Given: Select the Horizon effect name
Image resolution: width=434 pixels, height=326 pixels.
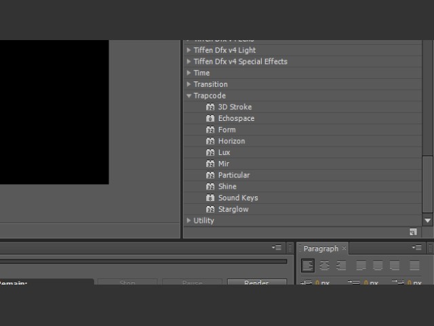Looking at the screenshot, I should [232, 141].
